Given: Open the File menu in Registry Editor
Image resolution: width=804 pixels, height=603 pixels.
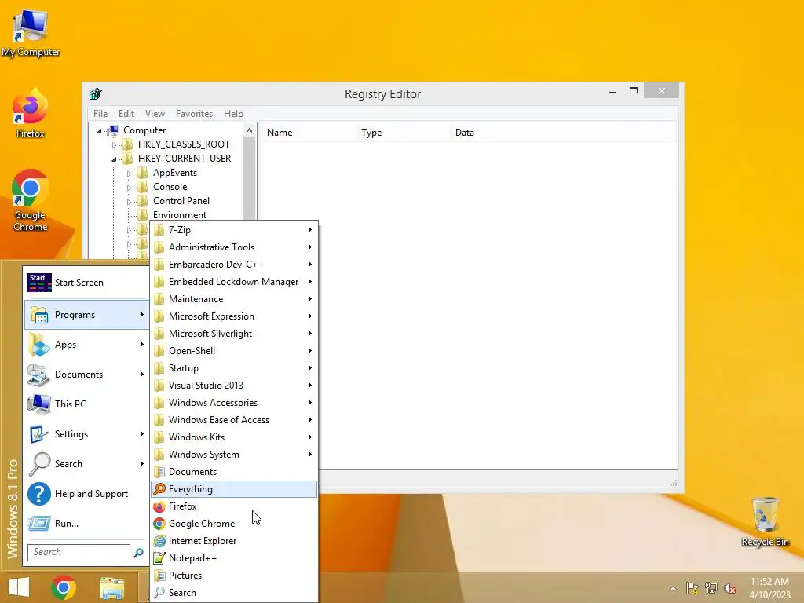Looking at the screenshot, I should point(100,114).
